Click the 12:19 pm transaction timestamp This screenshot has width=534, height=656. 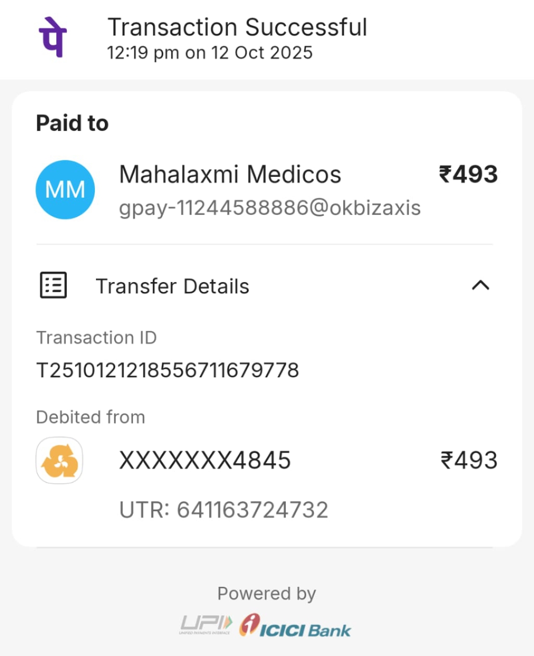(x=210, y=53)
